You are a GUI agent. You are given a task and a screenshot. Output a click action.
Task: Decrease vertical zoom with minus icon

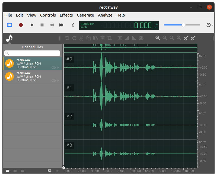[x=193, y=38]
